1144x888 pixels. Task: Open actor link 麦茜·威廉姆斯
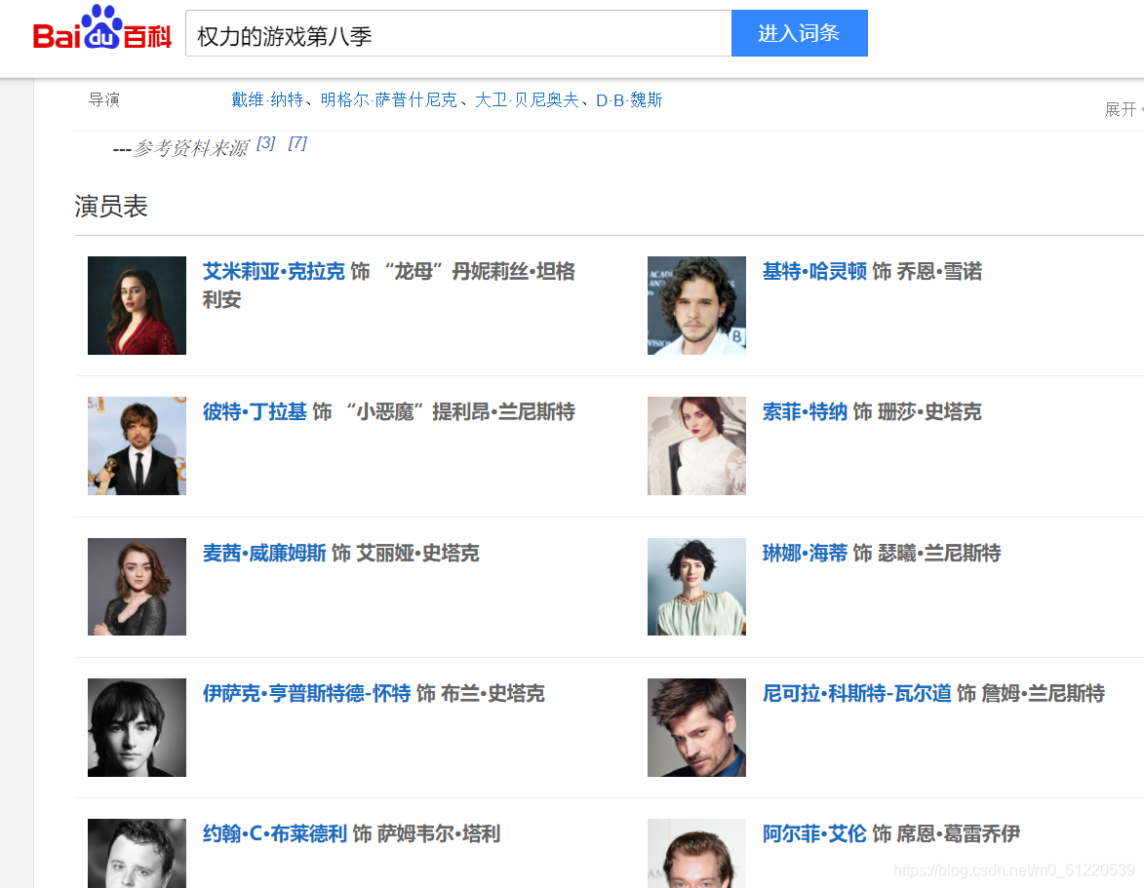[x=264, y=553]
